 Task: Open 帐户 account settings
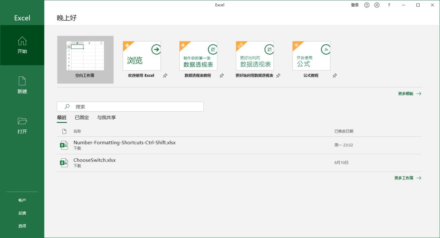(22, 200)
